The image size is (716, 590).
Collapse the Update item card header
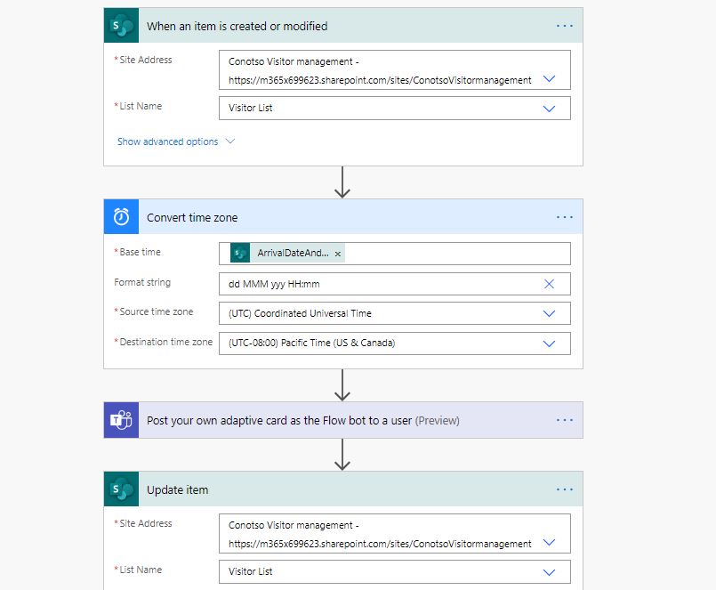[x=343, y=489]
